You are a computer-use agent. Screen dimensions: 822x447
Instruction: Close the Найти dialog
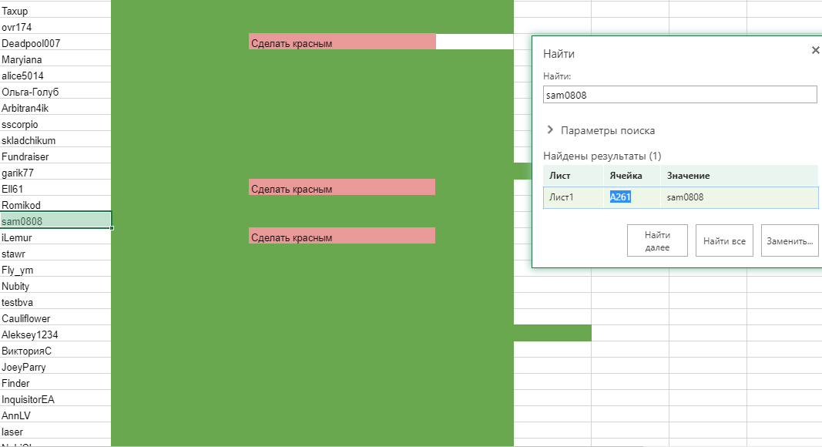tap(815, 50)
